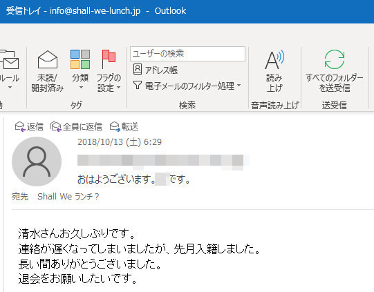Viewport: 374px width, 292px height.
Task: Click the 返信 reply button
Action: point(29,126)
